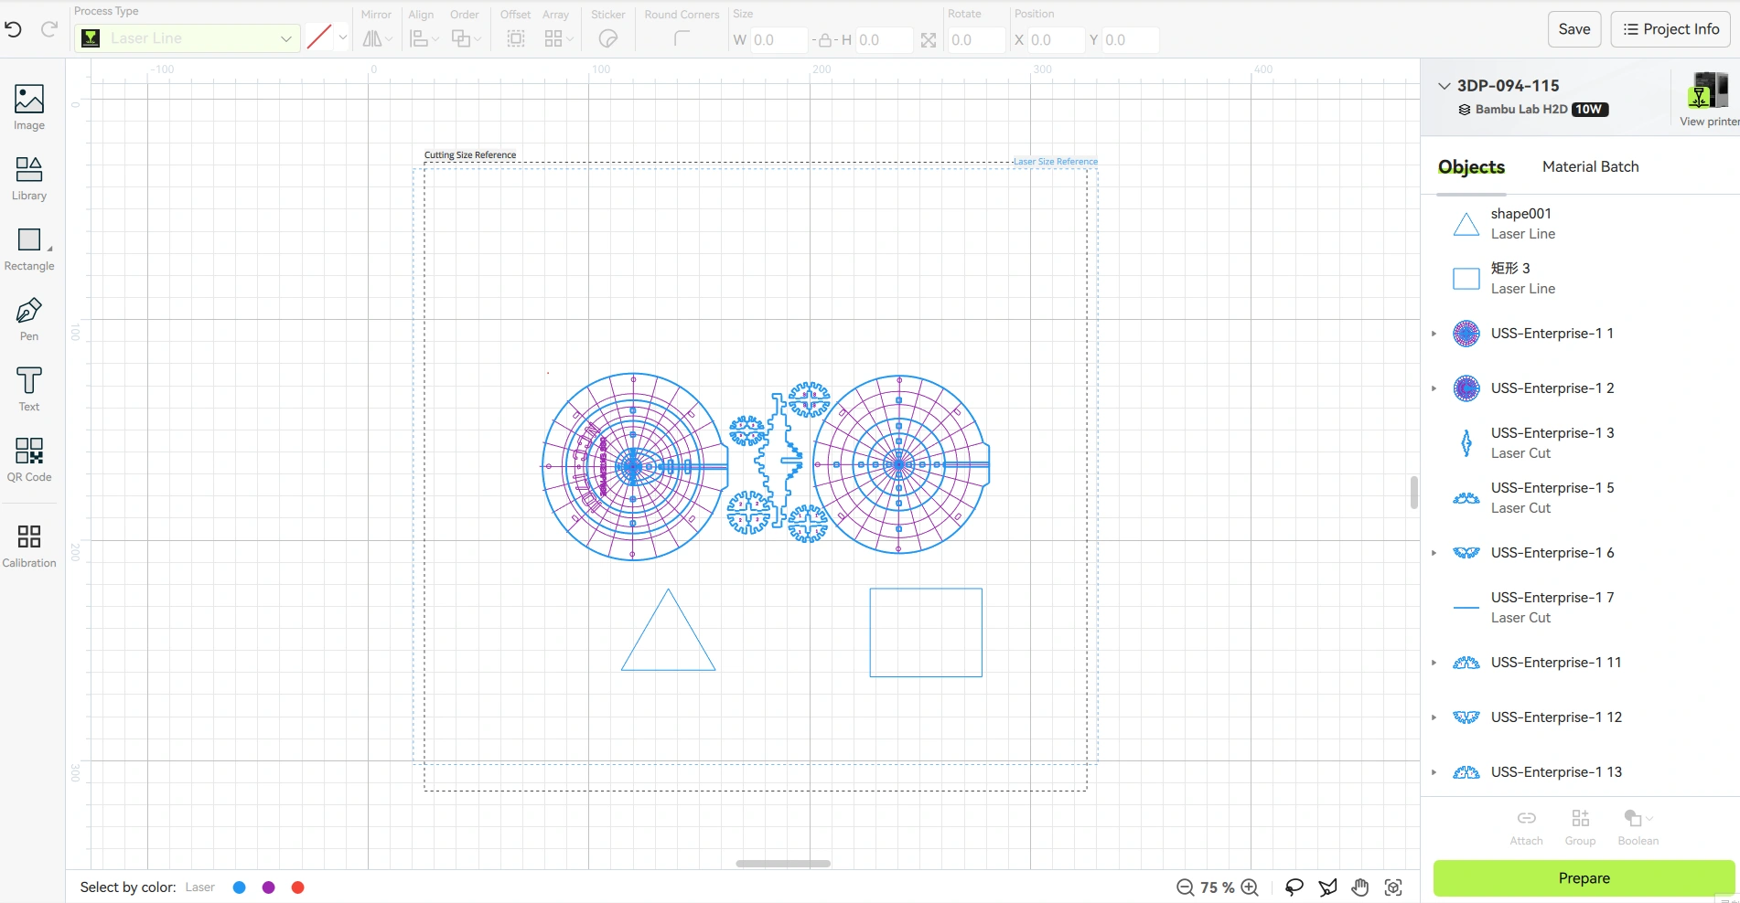The width and height of the screenshot is (1740, 903).
Task: Click the Sticker tool icon
Action: point(608,38)
